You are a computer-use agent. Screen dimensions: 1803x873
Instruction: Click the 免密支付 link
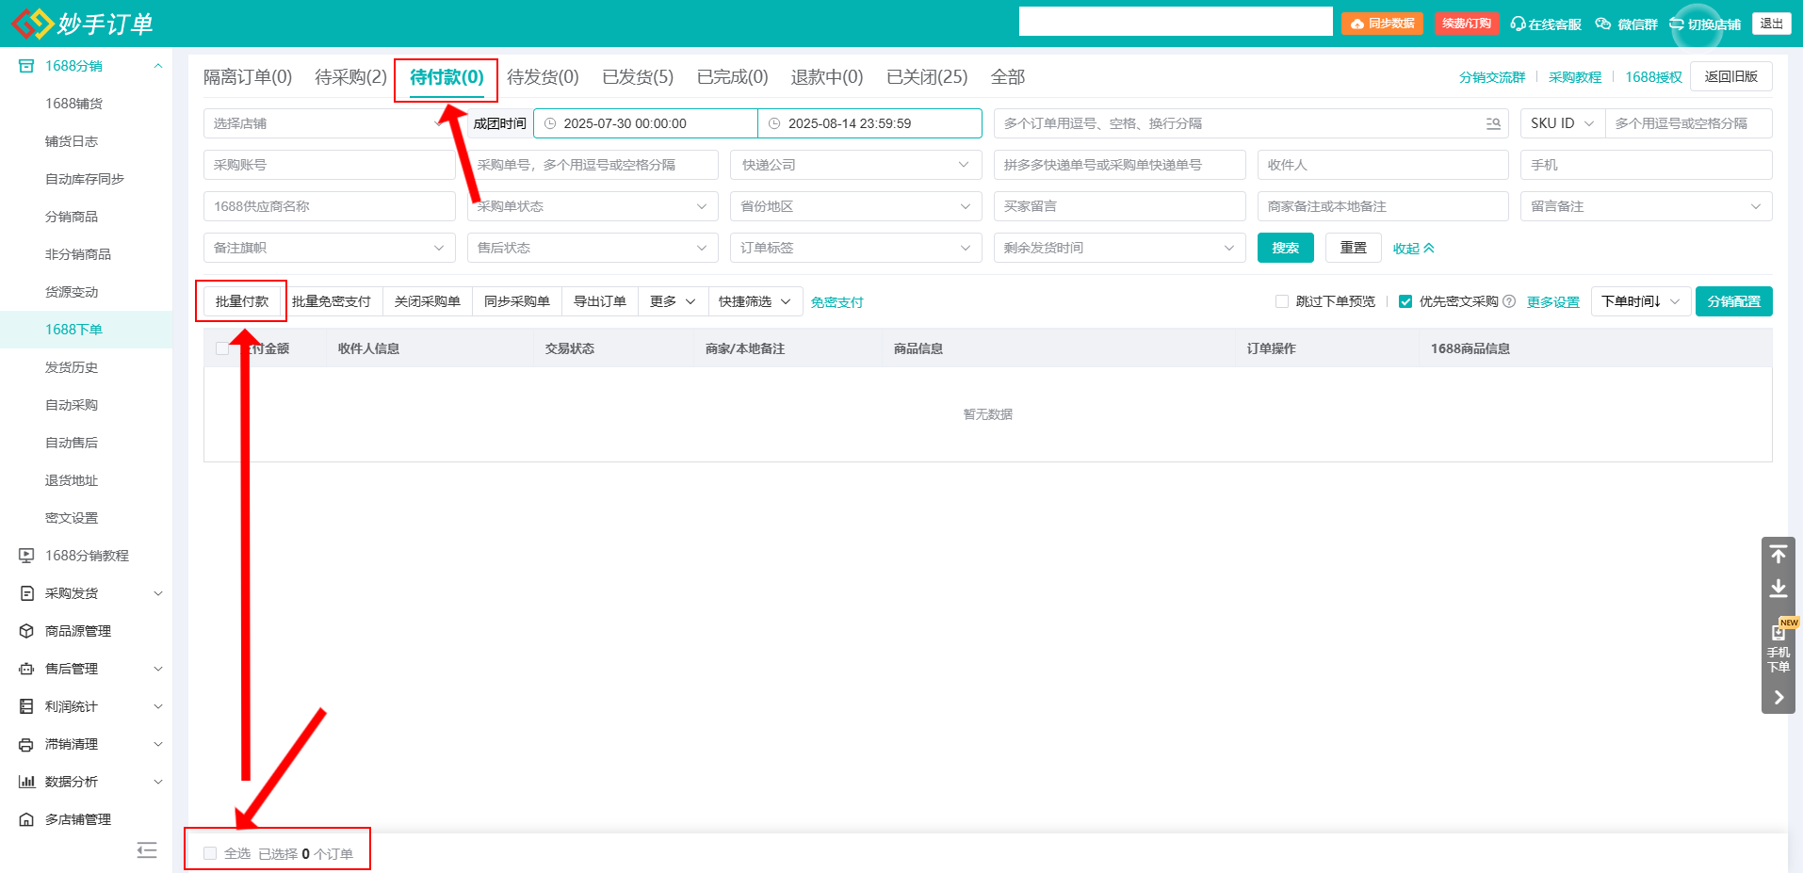point(837,302)
